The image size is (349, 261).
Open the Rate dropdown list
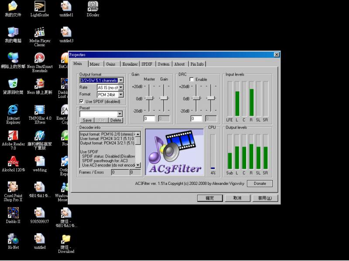(121, 87)
